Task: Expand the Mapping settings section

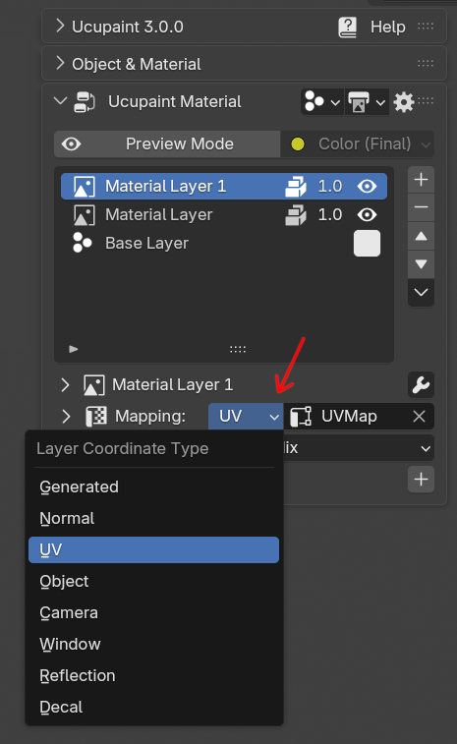Action: pyautogui.click(x=66, y=416)
